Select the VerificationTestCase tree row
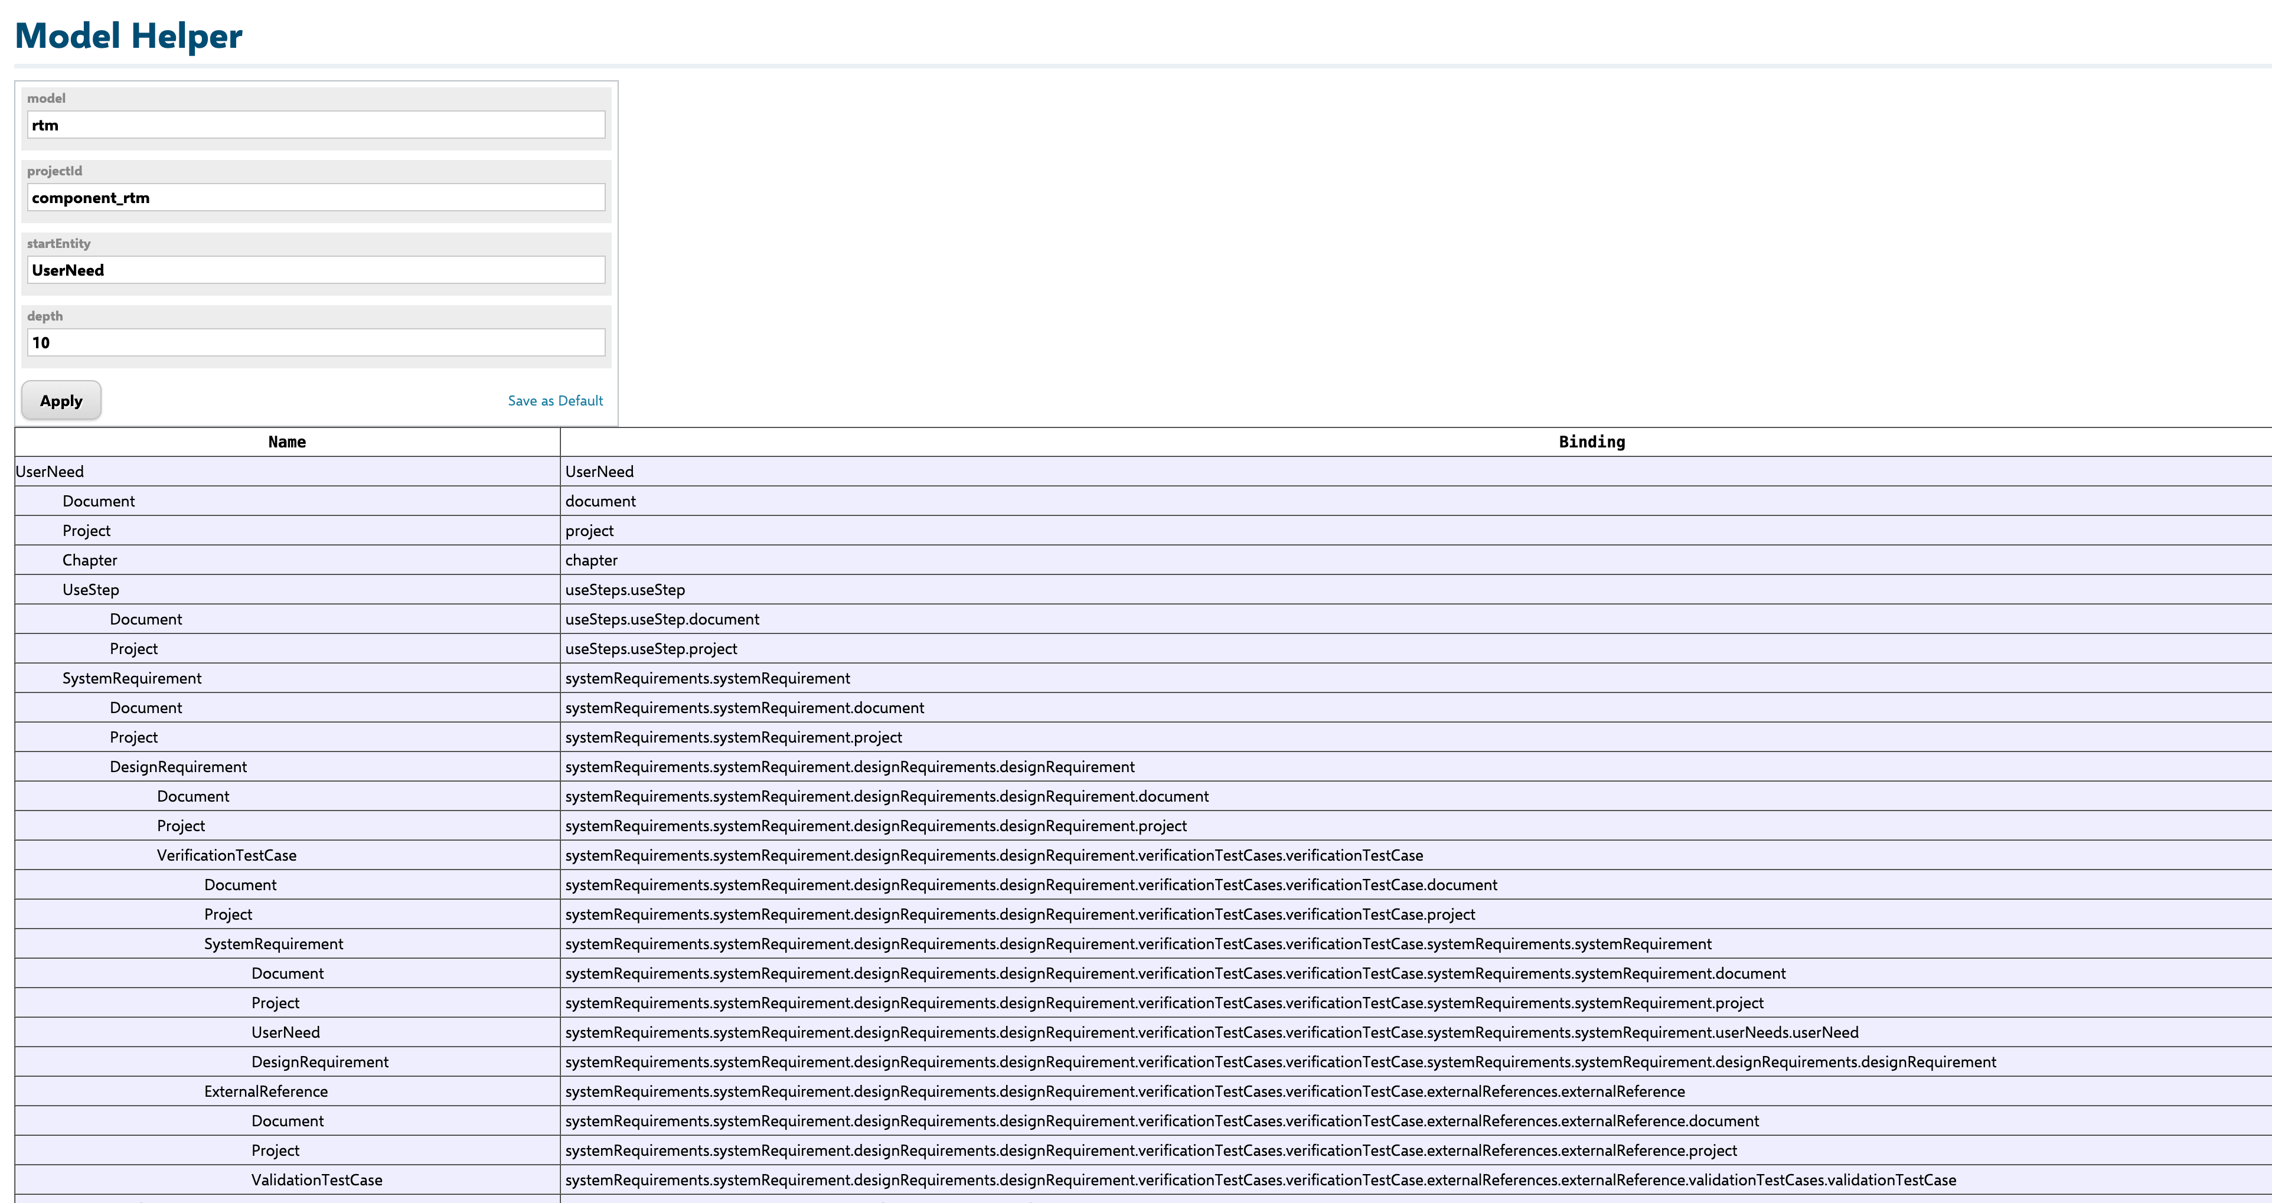Image resolution: width=2272 pixels, height=1203 pixels. 227,855
